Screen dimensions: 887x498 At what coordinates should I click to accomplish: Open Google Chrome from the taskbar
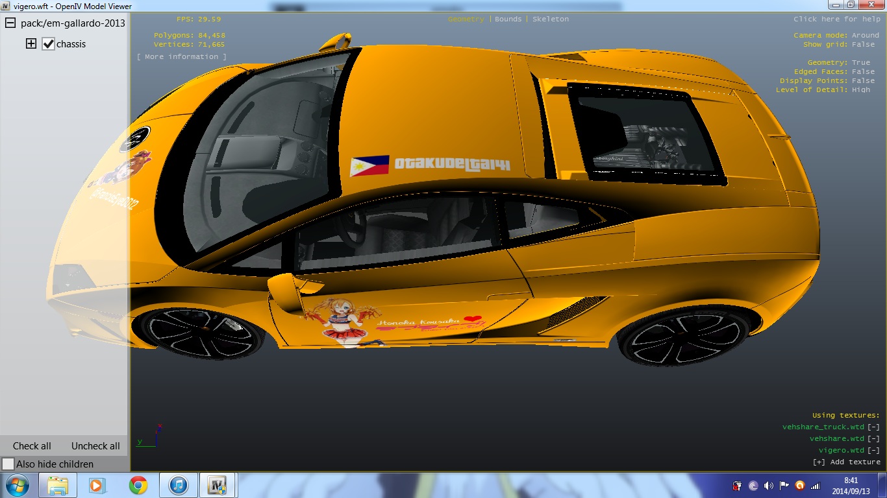pyautogui.click(x=138, y=485)
